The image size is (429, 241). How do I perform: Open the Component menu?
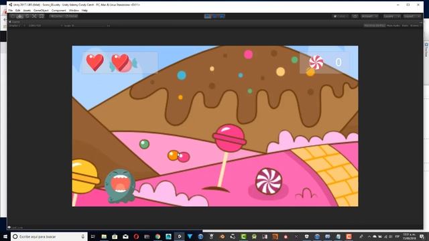59,11
